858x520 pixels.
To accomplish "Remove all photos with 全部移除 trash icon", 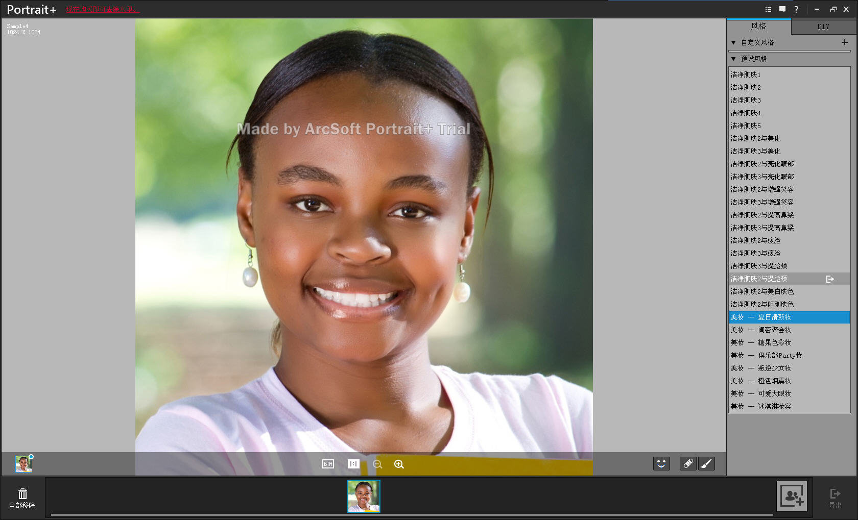I will point(22,498).
